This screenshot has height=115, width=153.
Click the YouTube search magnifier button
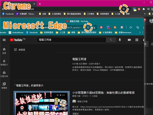pyautogui.click(x=111, y=40)
